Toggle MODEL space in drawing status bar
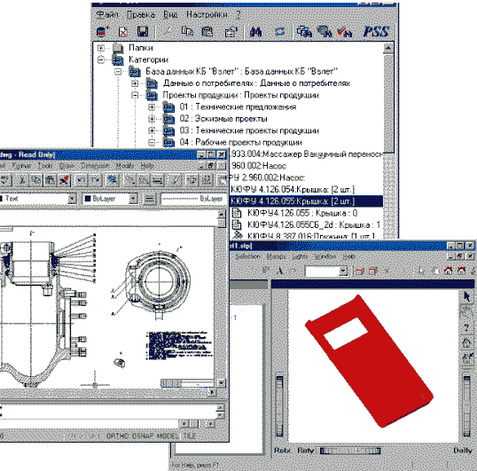 (168, 436)
